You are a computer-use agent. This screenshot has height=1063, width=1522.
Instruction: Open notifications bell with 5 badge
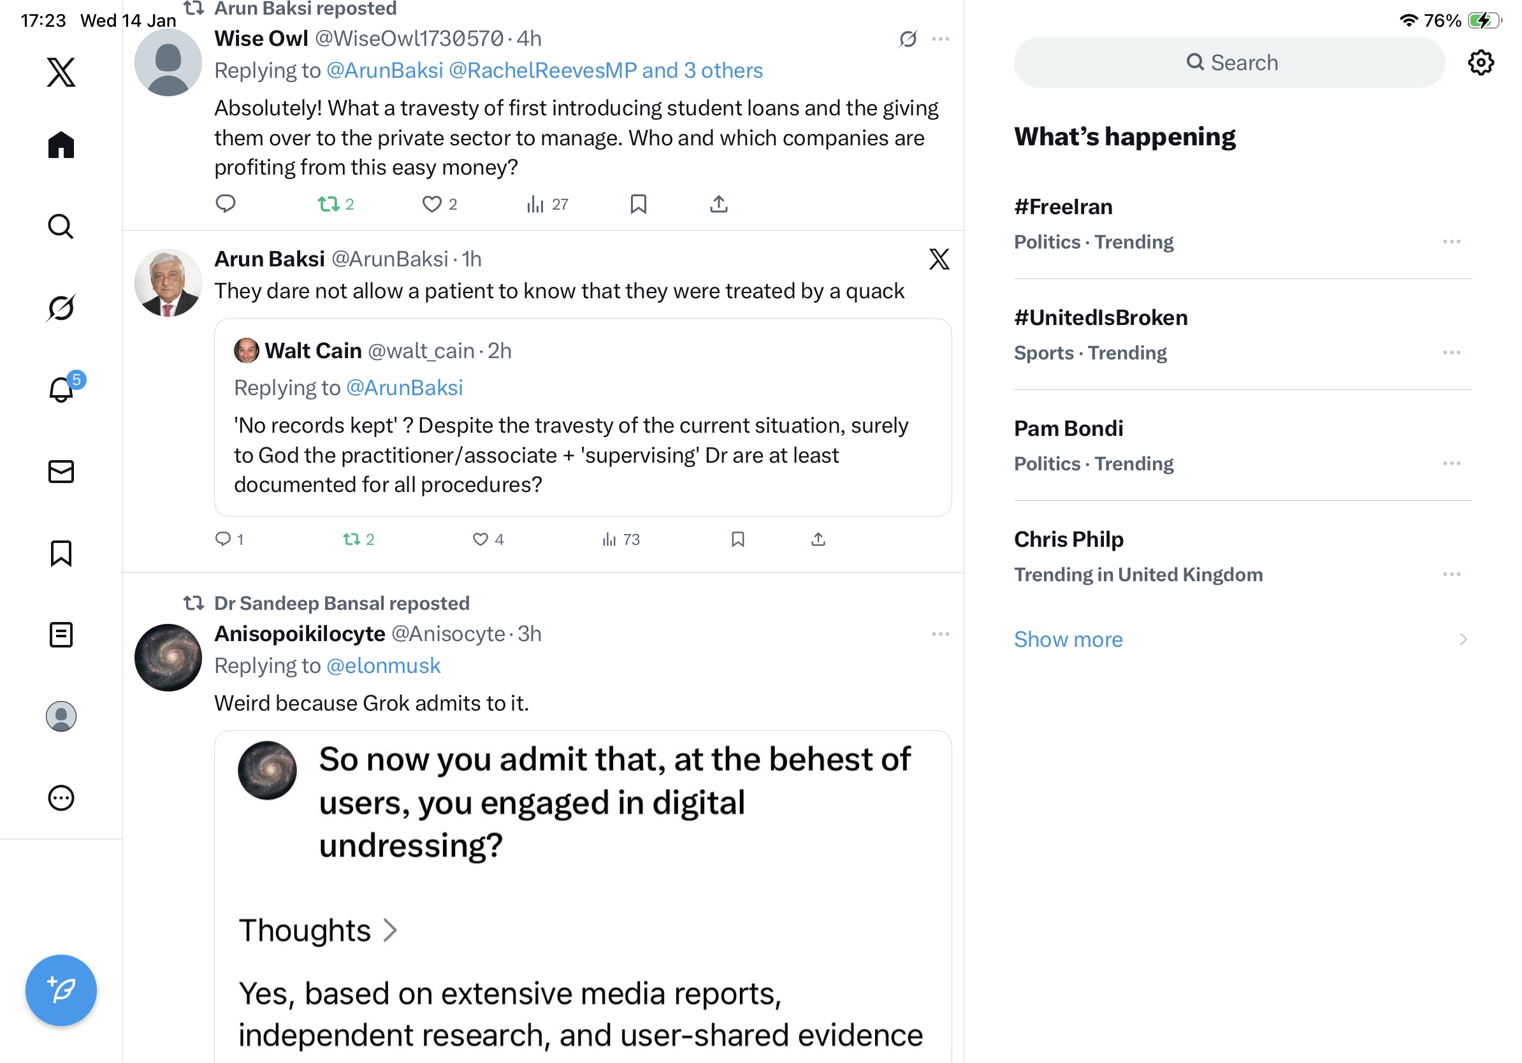click(61, 389)
